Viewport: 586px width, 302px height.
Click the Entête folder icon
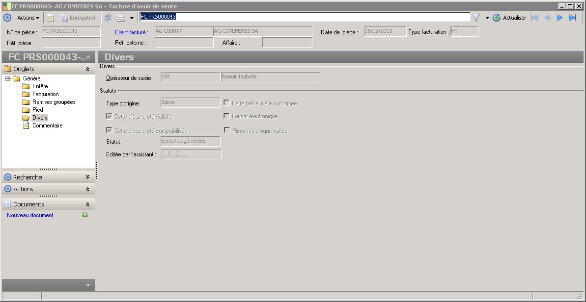[26, 86]
